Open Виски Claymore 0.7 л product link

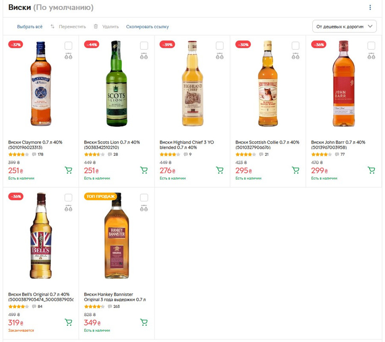click(35, 145)
